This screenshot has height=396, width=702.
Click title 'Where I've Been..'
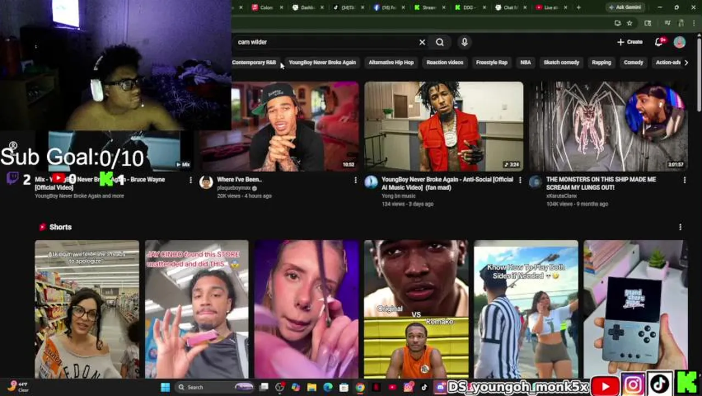point(239,179)
